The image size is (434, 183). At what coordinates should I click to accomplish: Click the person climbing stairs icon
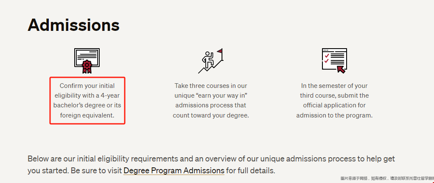pyautogui.click(x=210, y=61)
